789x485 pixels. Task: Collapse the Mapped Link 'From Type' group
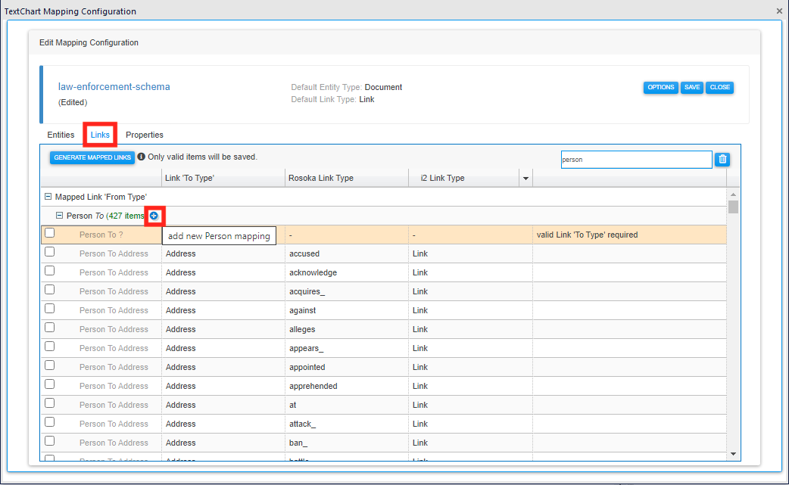pyautogui.click(x=48, y=197)
